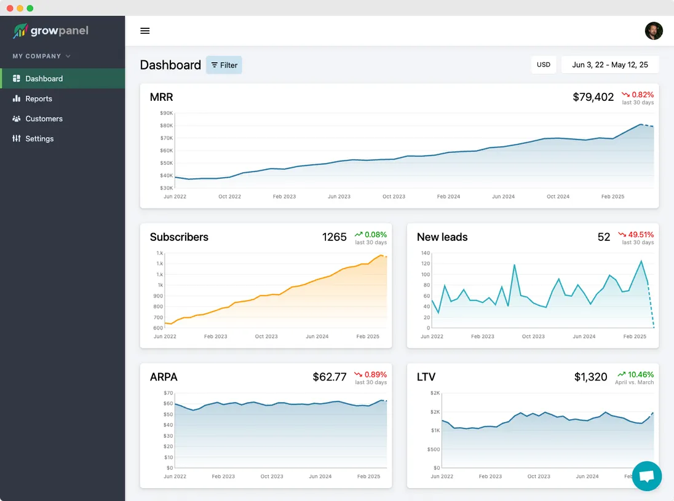Toggle the Dashboard nav highlight
Viewport: 674px width, 501px height.
pyautogui.click(x=44, y=79)
